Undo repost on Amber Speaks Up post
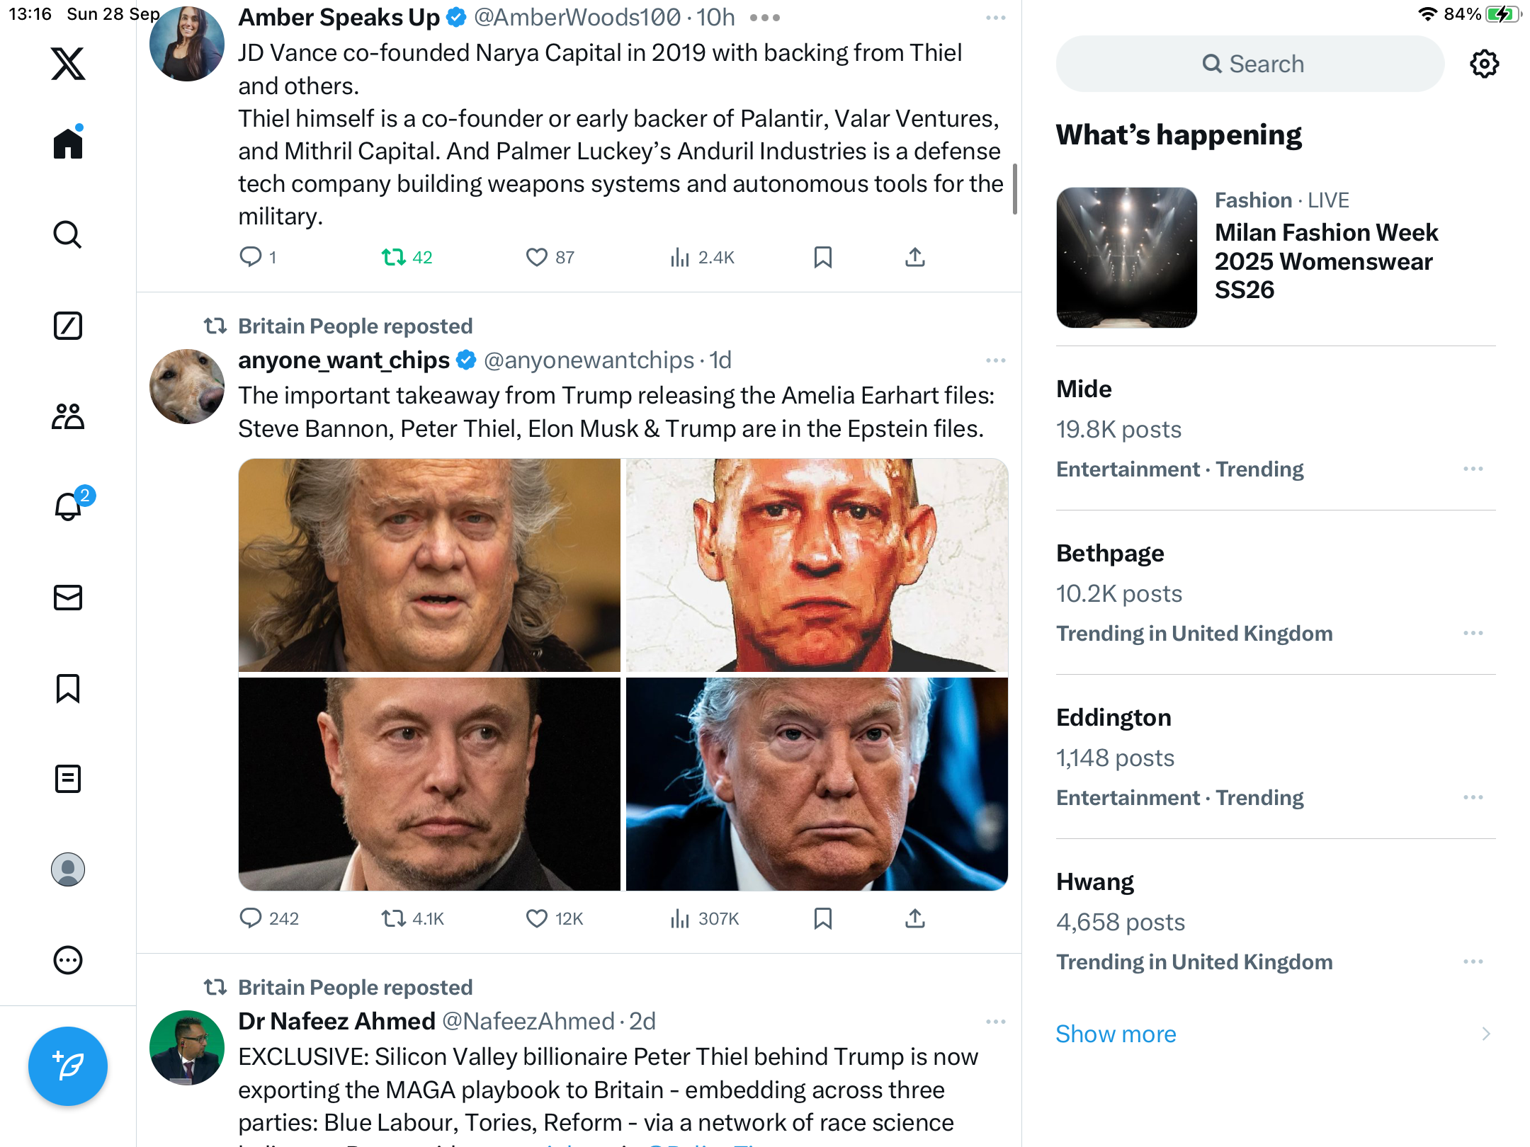 click(x=394, y=257)
